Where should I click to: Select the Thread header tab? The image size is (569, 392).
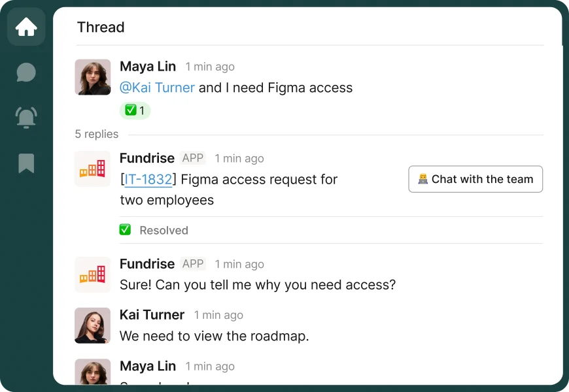pyautogui.click(x=101, y=27)
